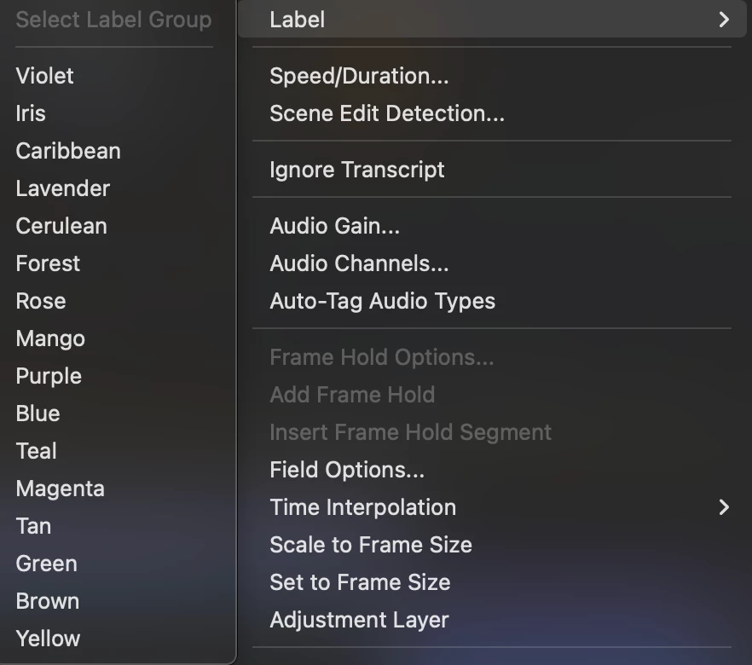Toggle the Adjustment Layer option
This screenshot has width=752, height=665.
(x=359, y=620)
